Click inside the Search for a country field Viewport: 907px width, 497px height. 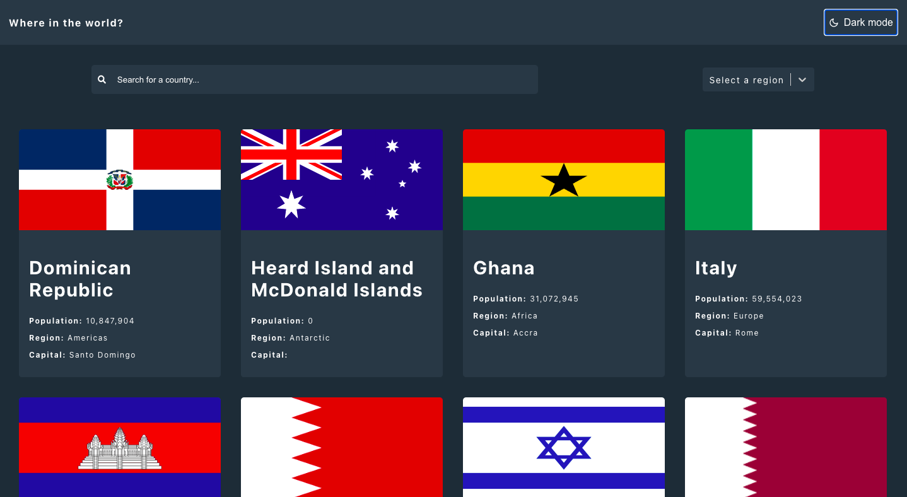tap(315, 79)
